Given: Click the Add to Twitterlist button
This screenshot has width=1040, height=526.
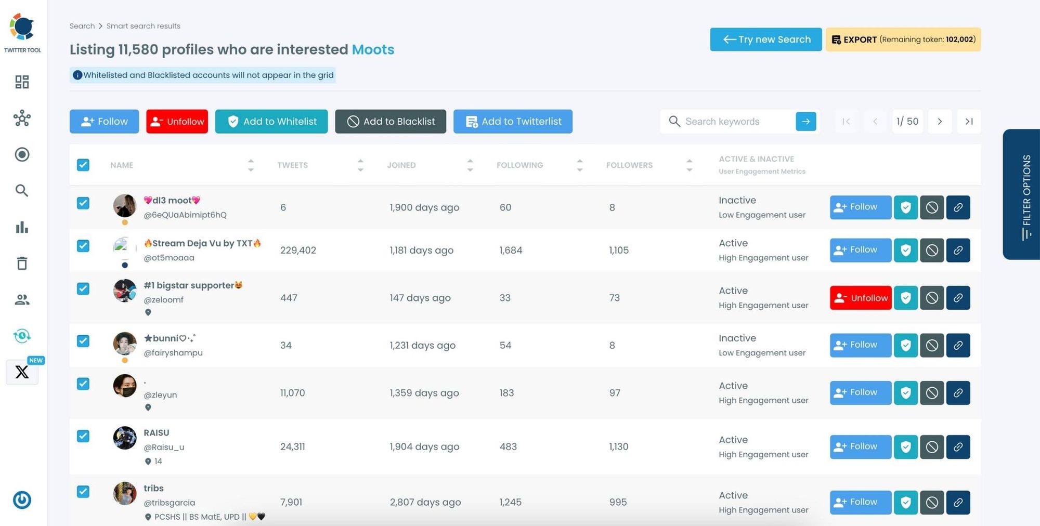Looking at the screenshot, I should pos(513,121).
